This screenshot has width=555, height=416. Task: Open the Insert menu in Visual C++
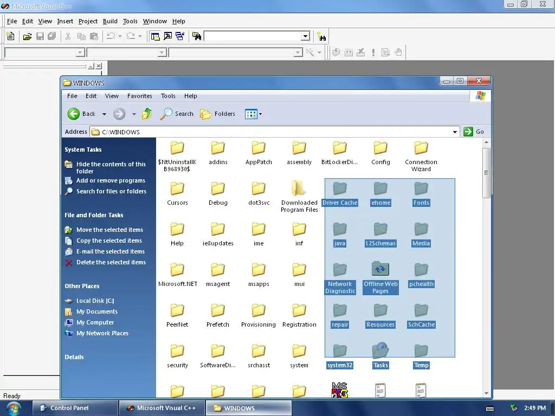click(65, 21)
